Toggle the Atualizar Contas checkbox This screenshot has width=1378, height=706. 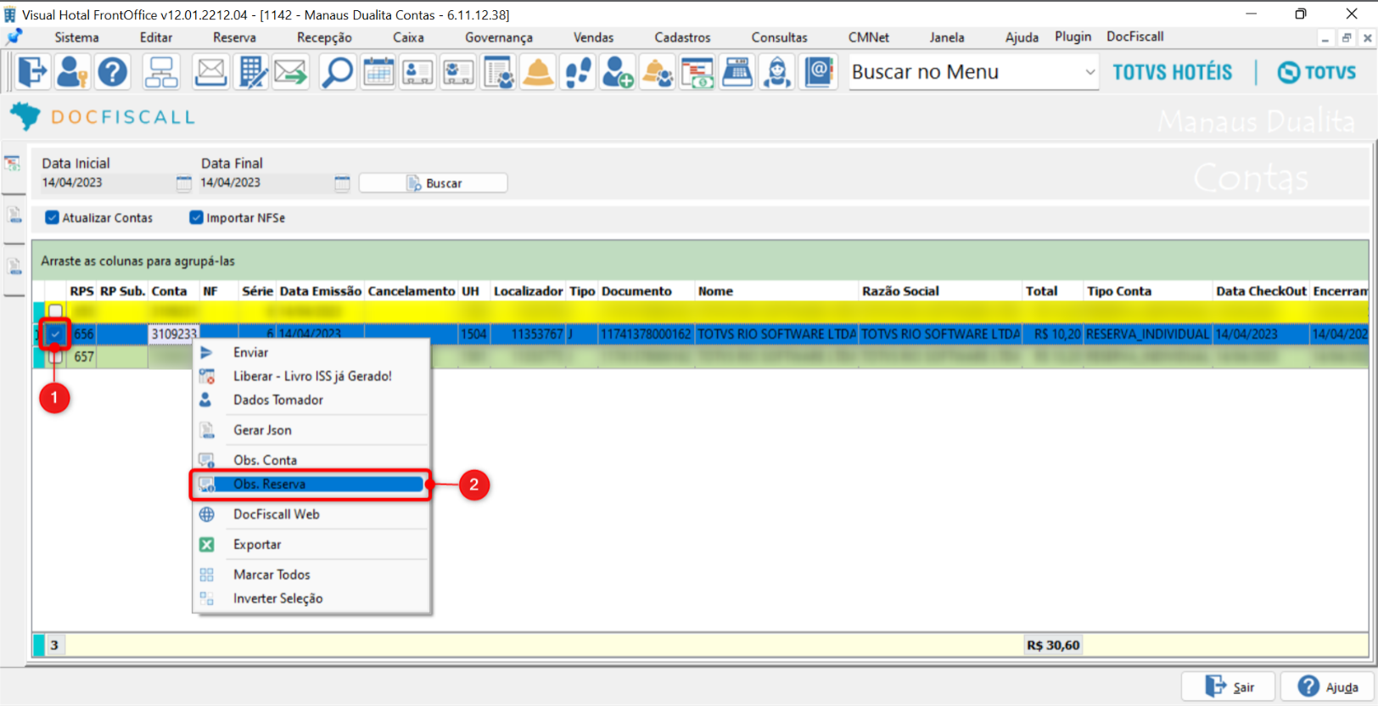[x=52, y=218]
